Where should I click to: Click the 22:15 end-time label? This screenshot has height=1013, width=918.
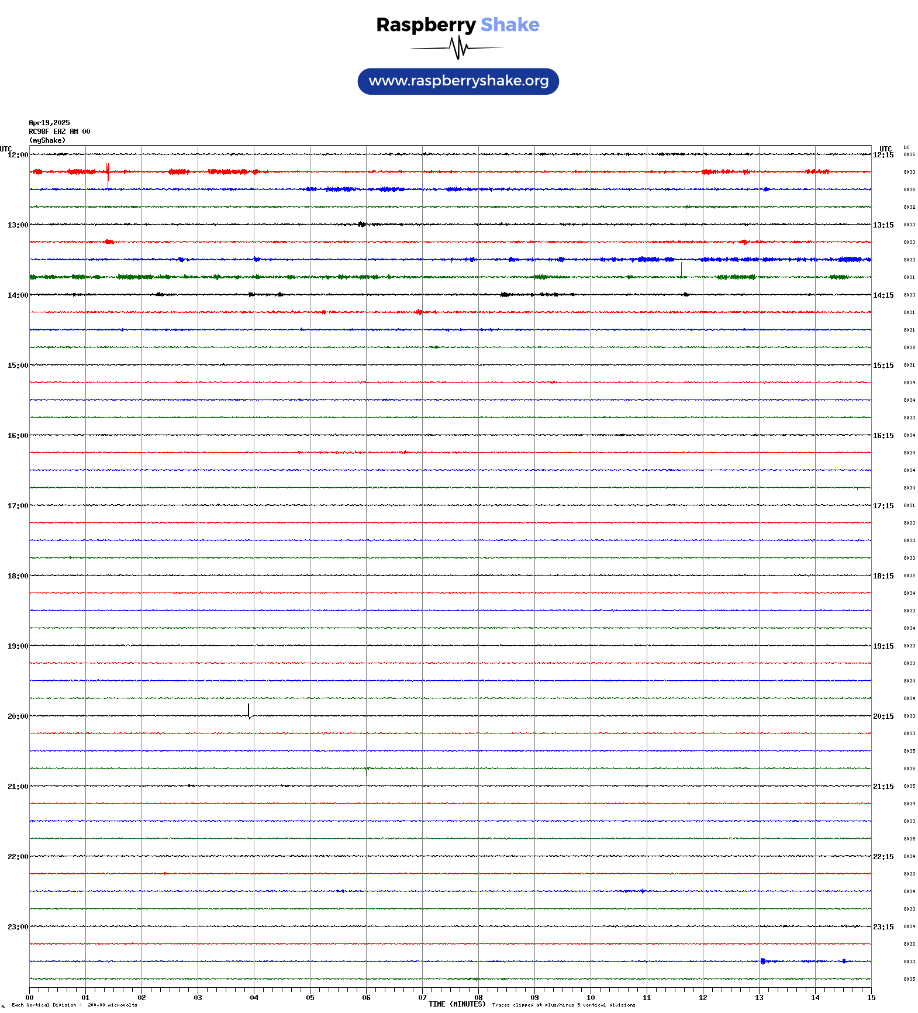[x=884, y=857]
